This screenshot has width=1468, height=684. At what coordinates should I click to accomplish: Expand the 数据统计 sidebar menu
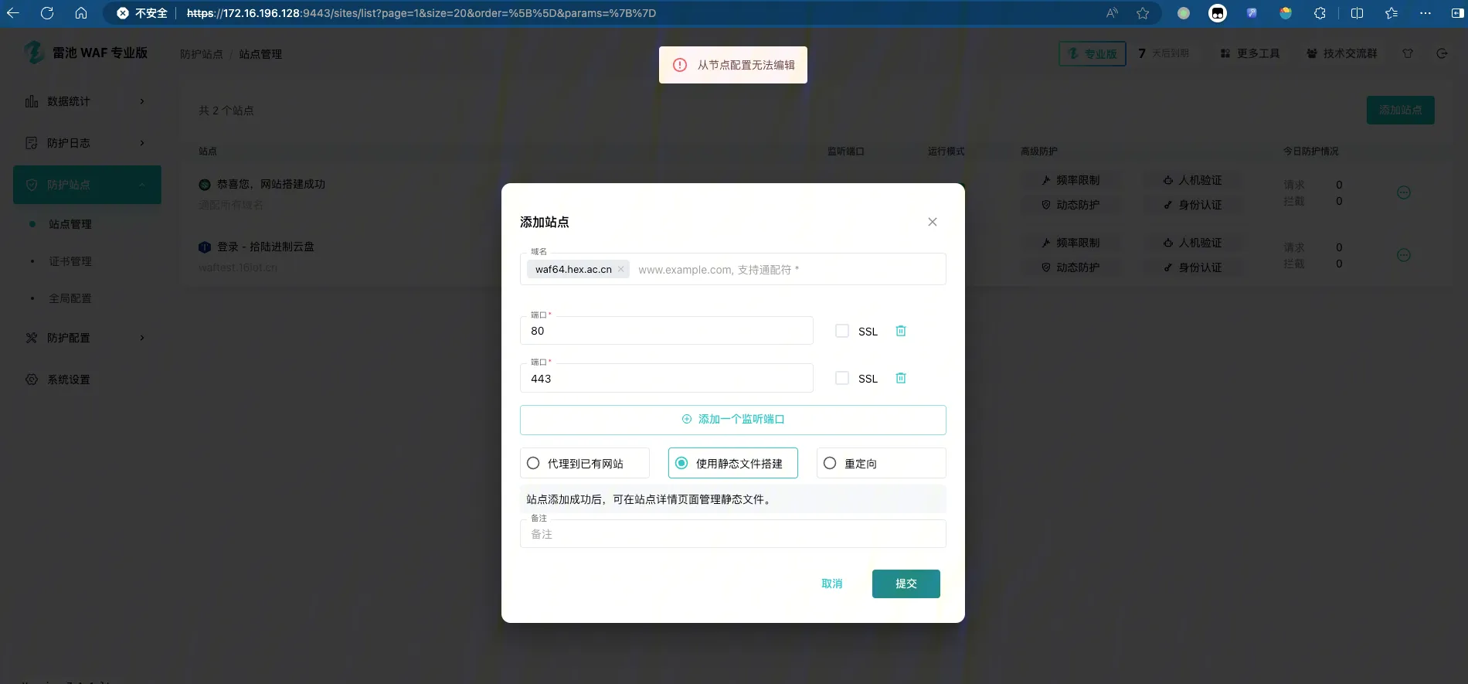coord(85,101)
